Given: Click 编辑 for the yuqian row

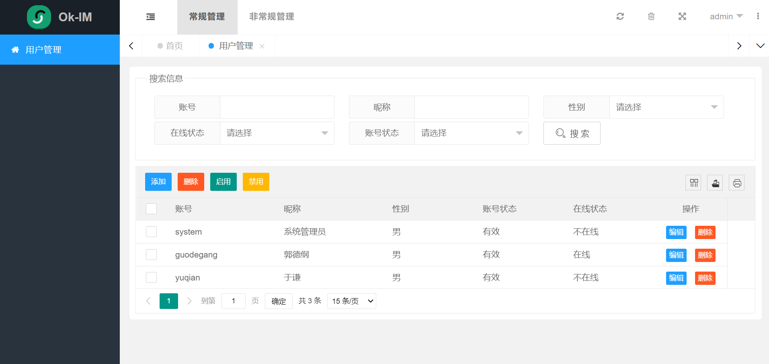Looking at the screenshot, I should coord(676,278).
